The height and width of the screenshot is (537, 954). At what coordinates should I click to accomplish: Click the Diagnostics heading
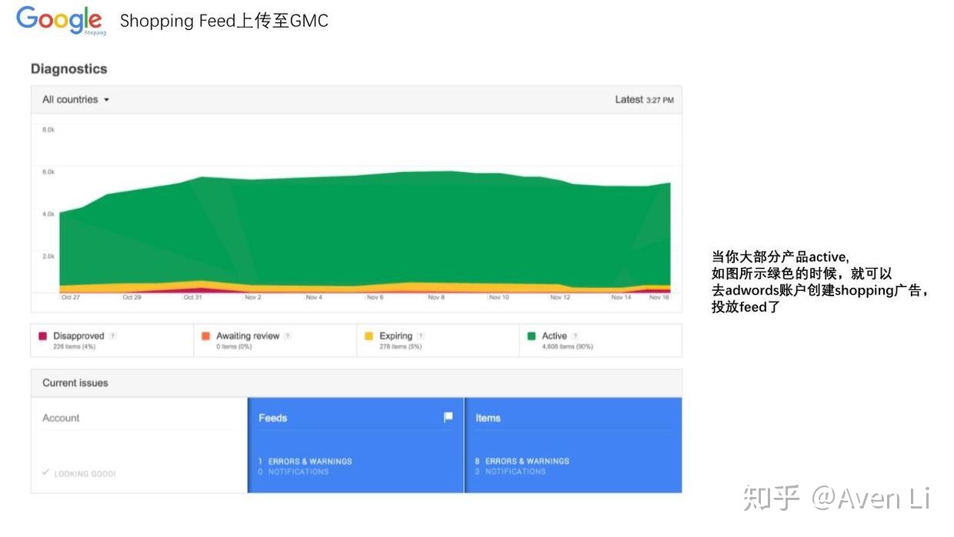tap(68, 68)
